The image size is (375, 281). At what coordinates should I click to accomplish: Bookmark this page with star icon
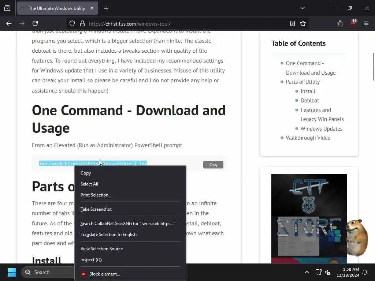pyautogui.click(x=303, y=23)
